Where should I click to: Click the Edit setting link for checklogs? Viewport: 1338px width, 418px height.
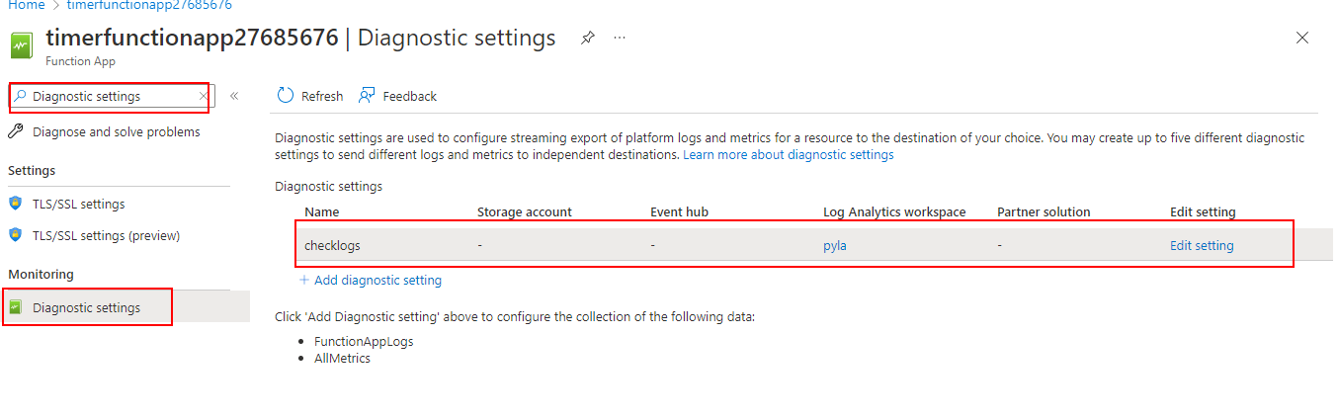pos(1202,246)
